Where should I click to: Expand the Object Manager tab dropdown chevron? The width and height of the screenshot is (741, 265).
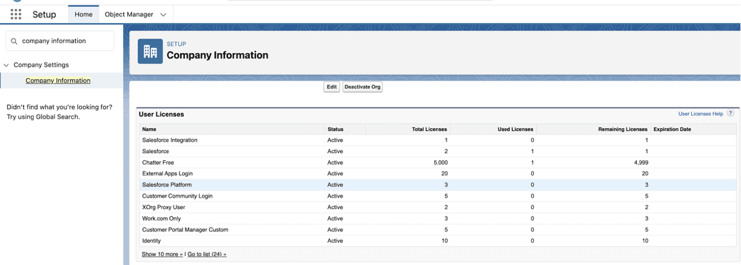pyautogui.click(x=163, y=15)
